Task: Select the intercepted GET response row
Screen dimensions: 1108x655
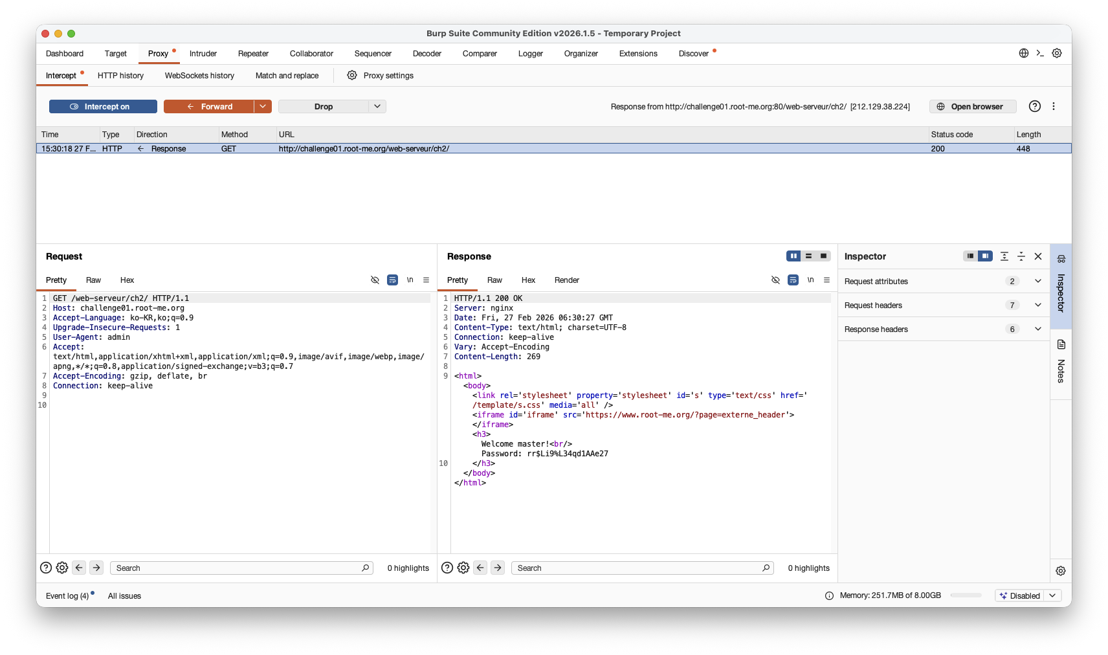Action: [x=554, y=148]
